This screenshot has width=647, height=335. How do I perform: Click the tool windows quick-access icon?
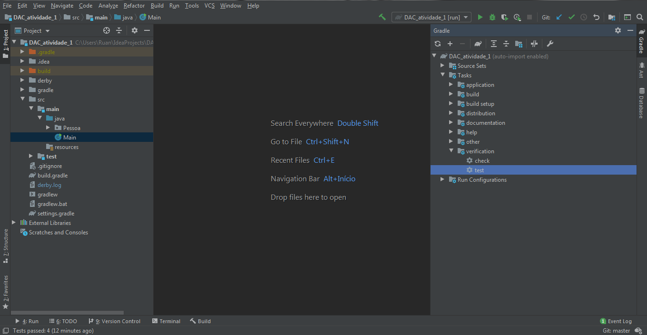[5, 331]
